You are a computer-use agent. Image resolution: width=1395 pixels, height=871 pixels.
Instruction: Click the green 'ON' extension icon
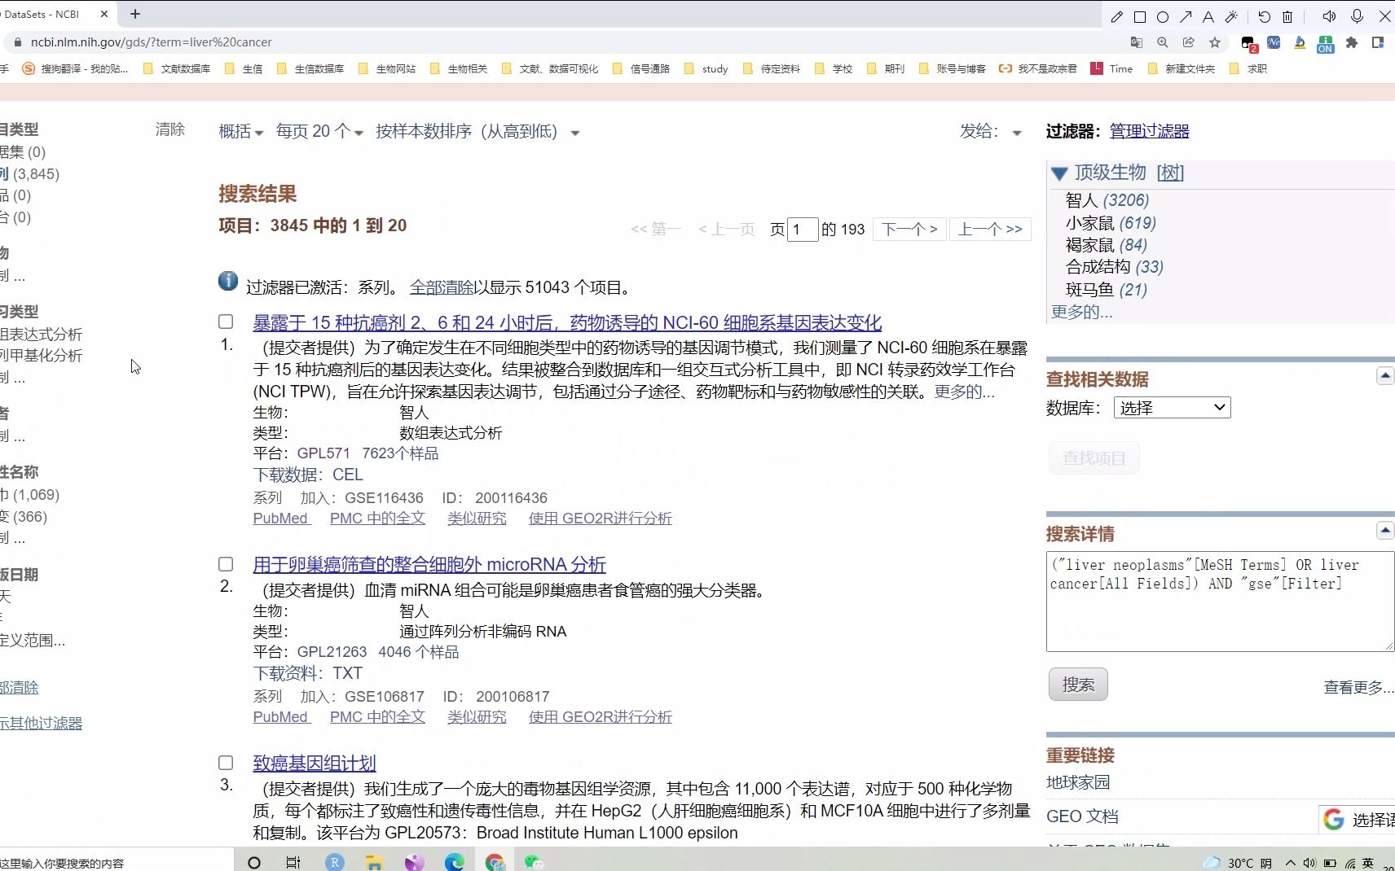1326,44
